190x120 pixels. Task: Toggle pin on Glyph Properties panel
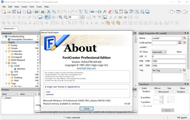click(x=185, y=33)
